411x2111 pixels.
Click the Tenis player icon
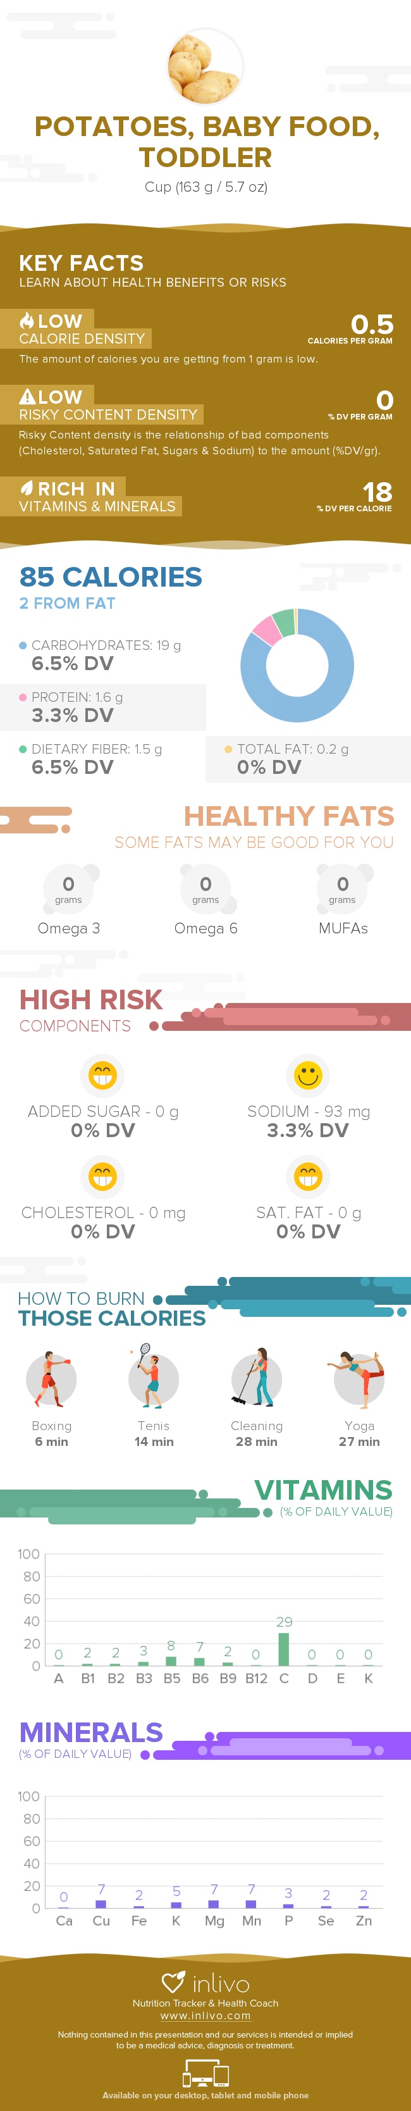(153, 1378)
